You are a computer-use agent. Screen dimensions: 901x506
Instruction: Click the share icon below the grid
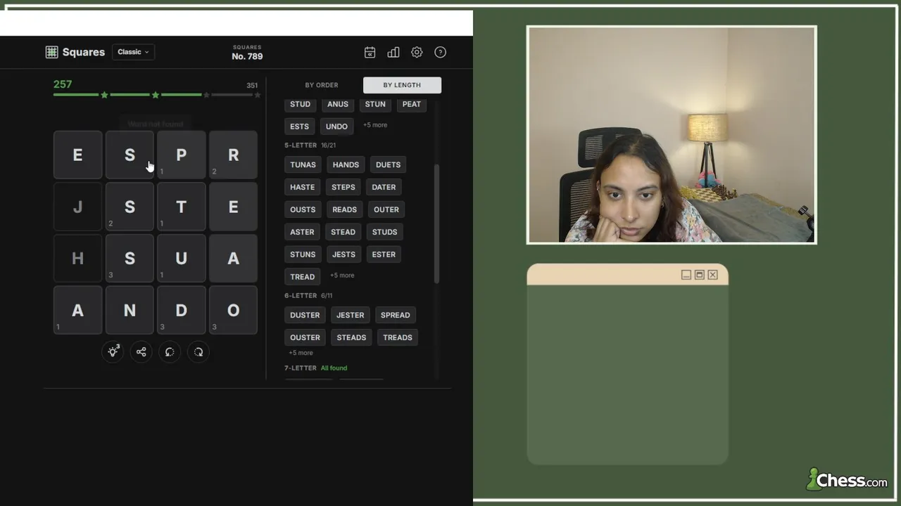point(141,352)
